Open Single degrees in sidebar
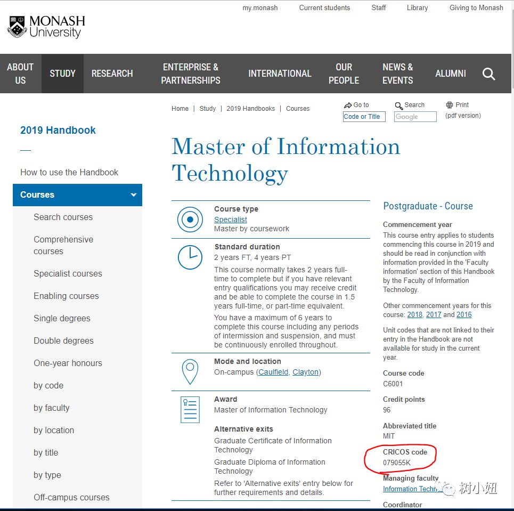Image resolution: width=514 pixels, height=511 pixels. [62, 319]
